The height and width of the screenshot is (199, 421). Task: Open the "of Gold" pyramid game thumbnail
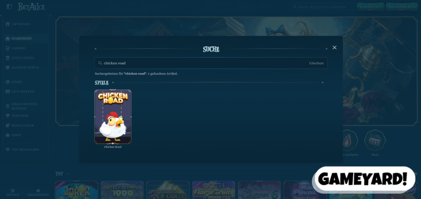(x=168, y=190)
